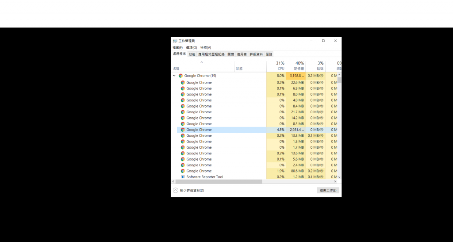The image size is (453, 242).
Task: Click the 結束工作(E) button
Action: point(328,190)
